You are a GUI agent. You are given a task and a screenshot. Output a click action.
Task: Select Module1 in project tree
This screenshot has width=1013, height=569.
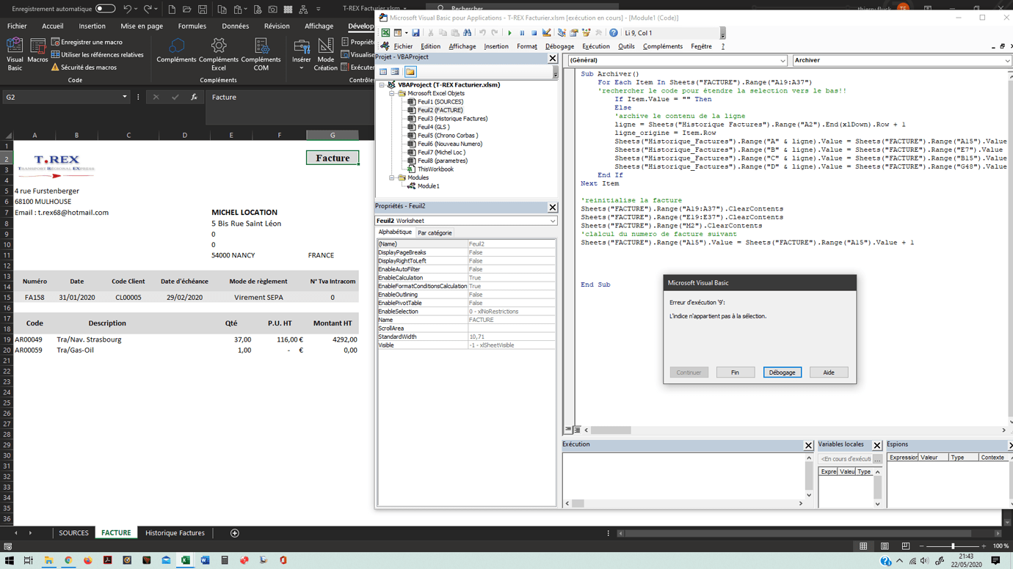click(x=428, y=186)
